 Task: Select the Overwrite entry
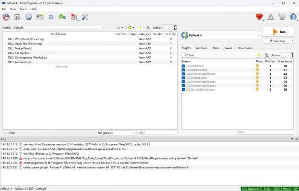[61, 67]
